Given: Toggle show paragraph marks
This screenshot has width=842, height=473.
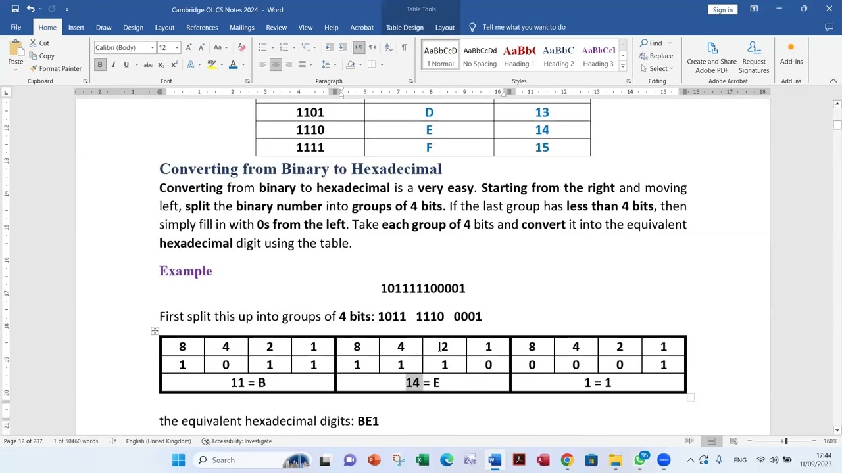Looking at the screenshot, I should [404, 47].
